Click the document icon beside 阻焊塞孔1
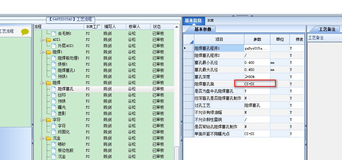 [54, 71]
